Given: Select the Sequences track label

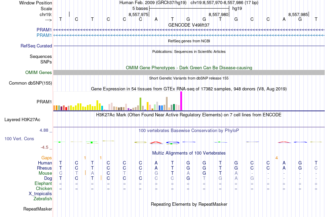Looking at the screenshot, I should [x=41, y=56].
